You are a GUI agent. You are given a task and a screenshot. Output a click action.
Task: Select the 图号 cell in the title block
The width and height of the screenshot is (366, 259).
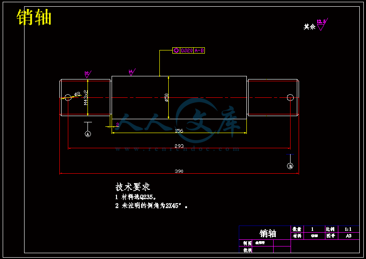pos(331,236)
